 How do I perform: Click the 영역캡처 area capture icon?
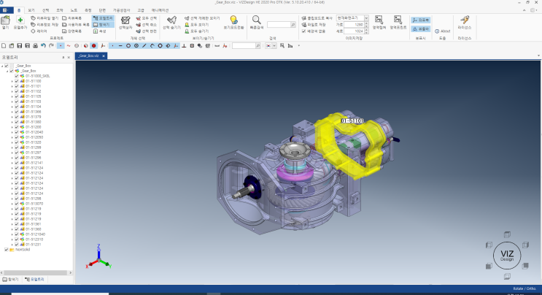pos(379,20)
